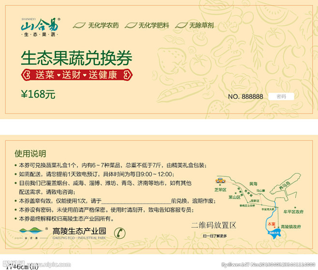Image resolution: width=318 pixels, height=270 pixels.
Task: Click the Gaoling mountain logo icon
Action: (31, 230)
